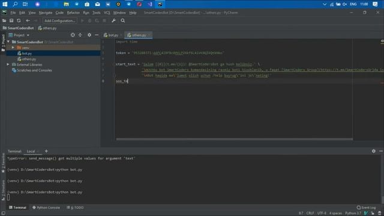This screenshot has width=384, height=216.
Task: Open the VCS menu
Action: coord(107,13)
